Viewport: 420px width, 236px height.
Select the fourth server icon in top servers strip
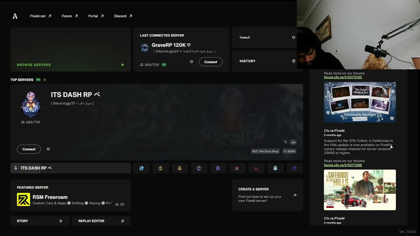point(199,168)
